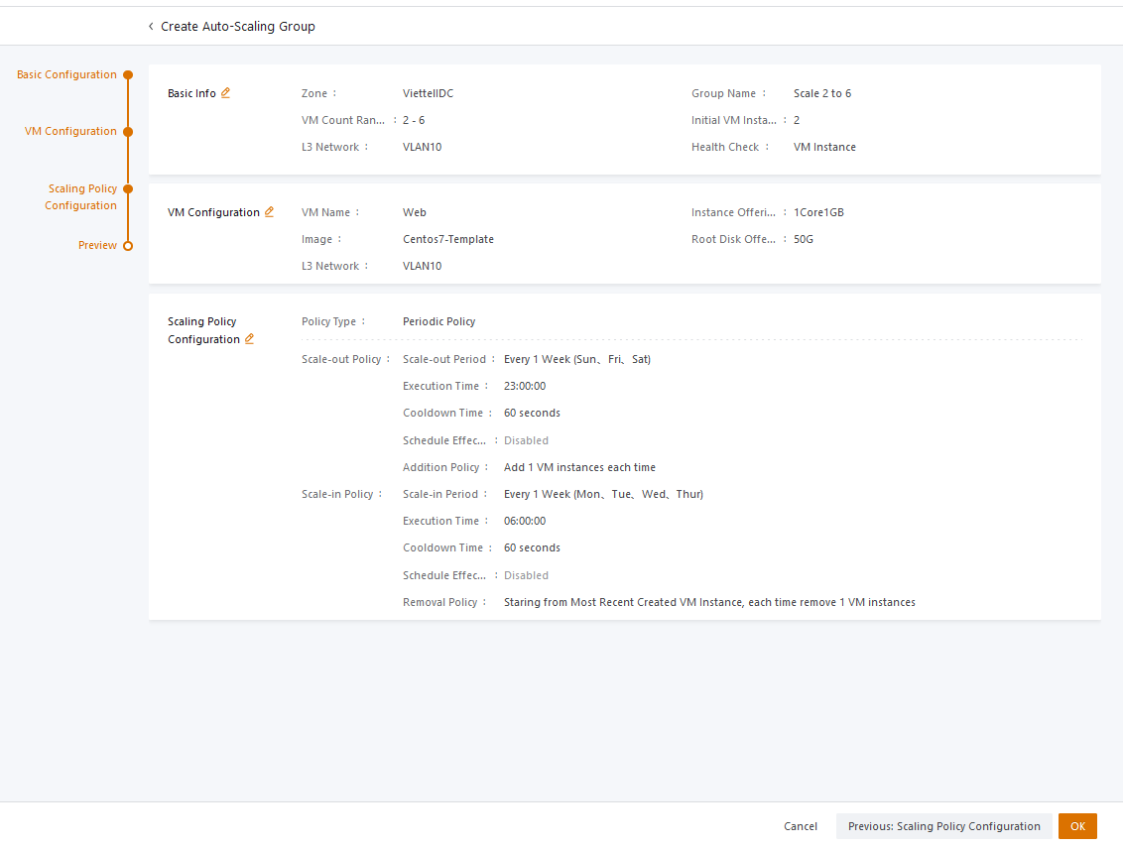Screen dimensions: 1123x848
Task: Switch to VM Configuration step in wizard sidebar
Action: click(70, 131)
